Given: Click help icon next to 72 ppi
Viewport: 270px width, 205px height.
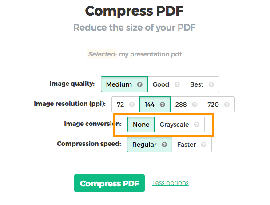Looking at the screenshot, I should tap(131, 105).
